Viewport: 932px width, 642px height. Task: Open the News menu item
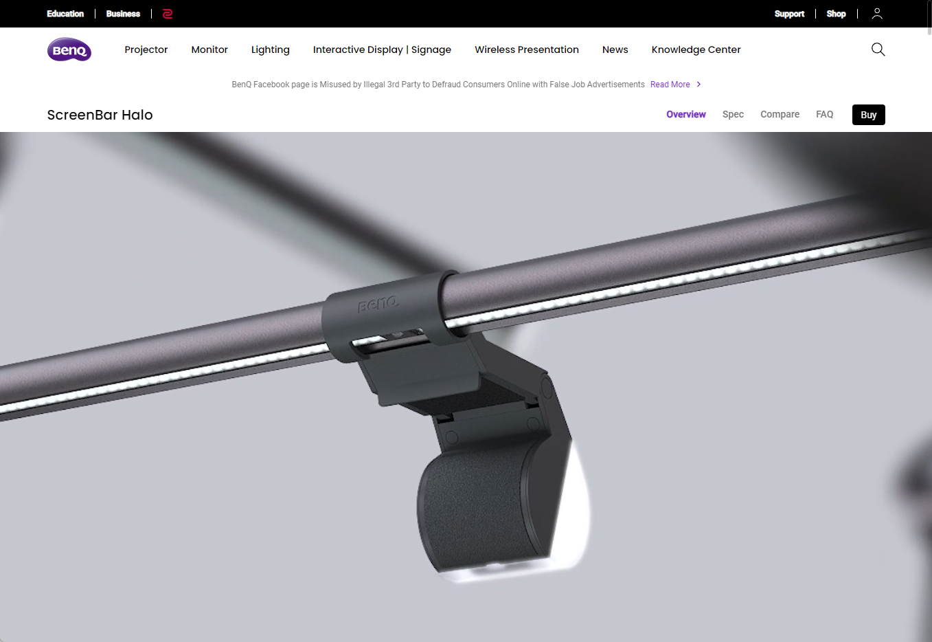[615, 49]
